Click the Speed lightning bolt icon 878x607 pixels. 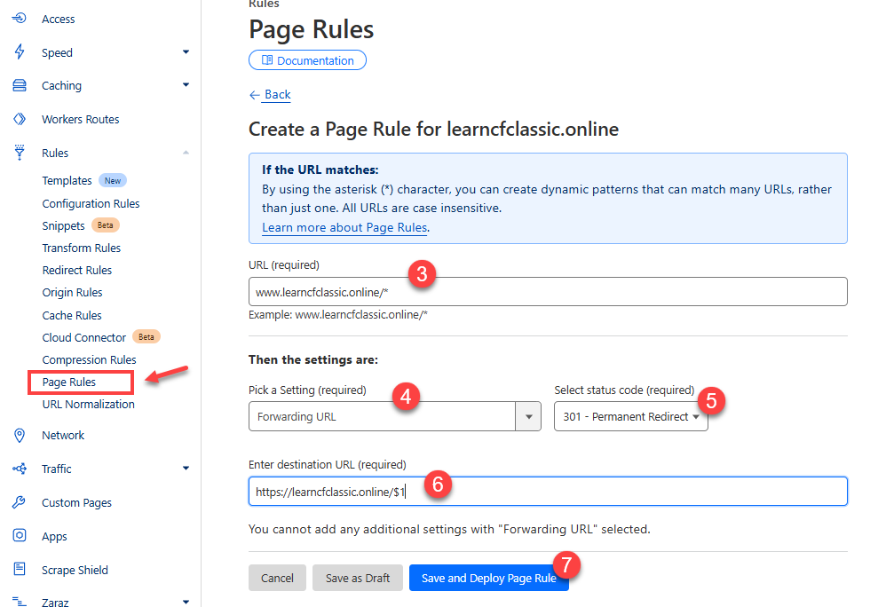20,51
